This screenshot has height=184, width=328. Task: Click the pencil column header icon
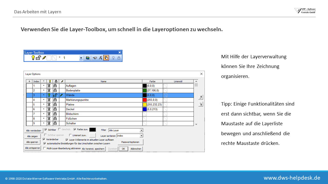click(x=62, y=81)
